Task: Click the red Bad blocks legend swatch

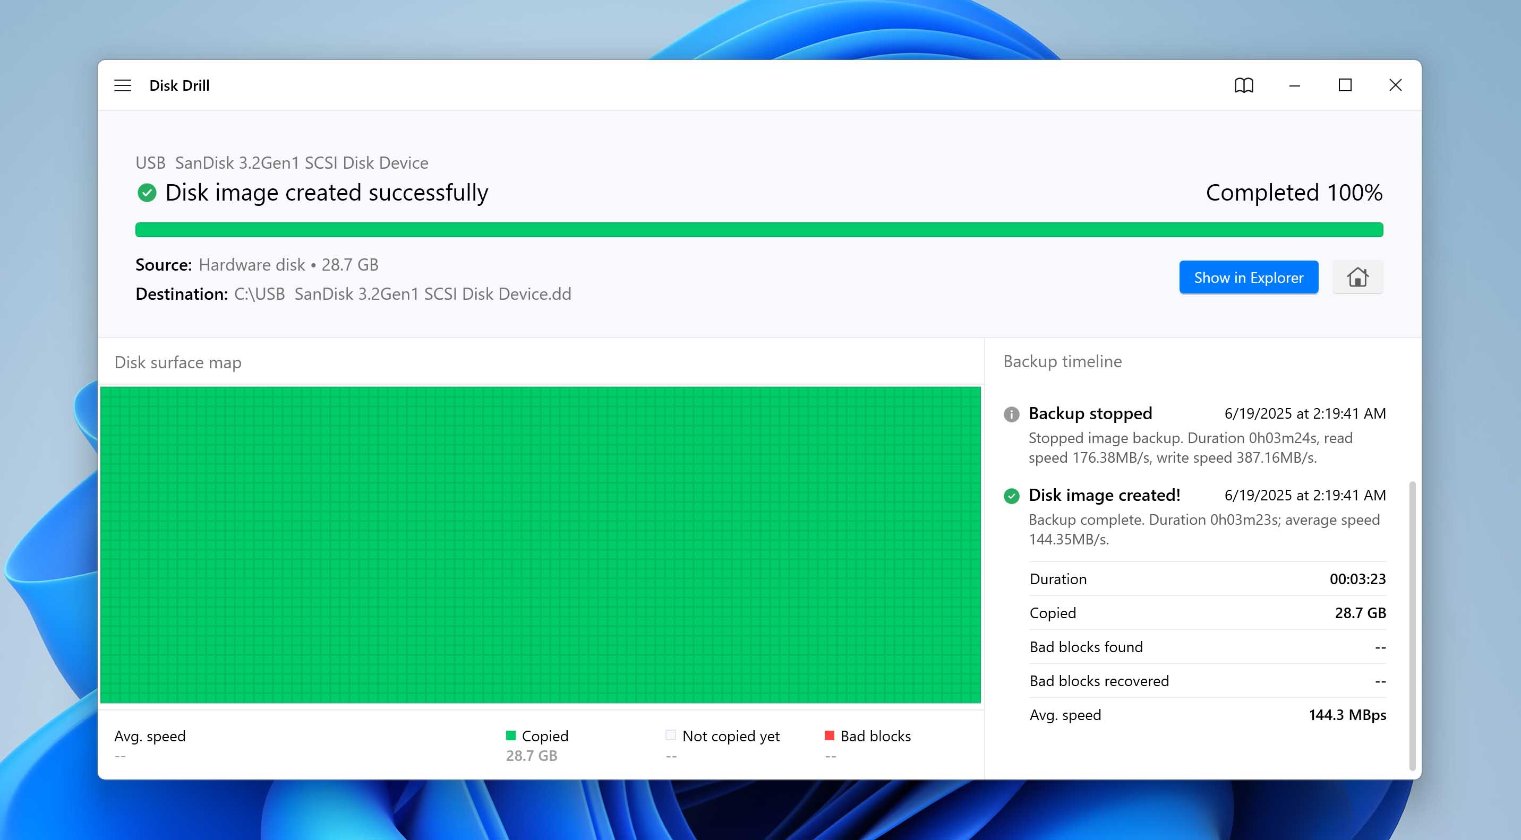Action: 829,735
